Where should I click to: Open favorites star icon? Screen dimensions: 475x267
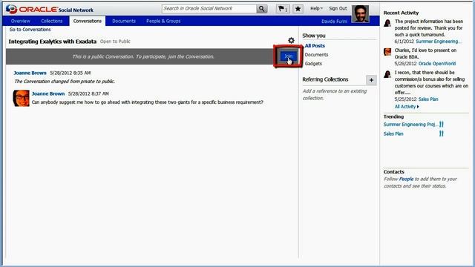click(x=298, y=9)
